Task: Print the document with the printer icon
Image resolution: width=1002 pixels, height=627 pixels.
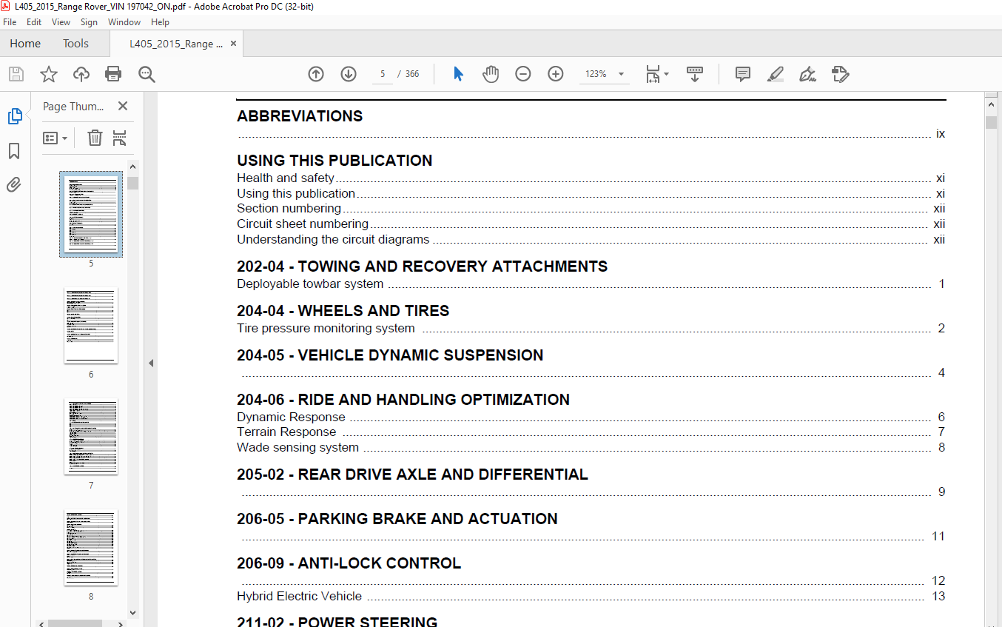Action: click(x=113, y=74)
